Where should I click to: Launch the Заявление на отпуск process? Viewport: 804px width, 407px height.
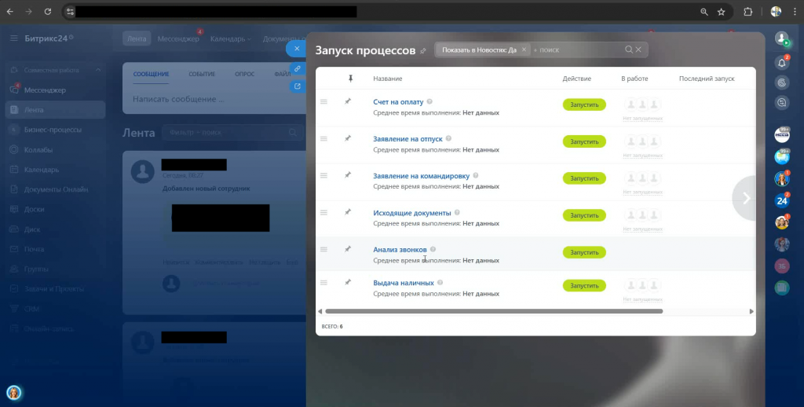(584, 141)
